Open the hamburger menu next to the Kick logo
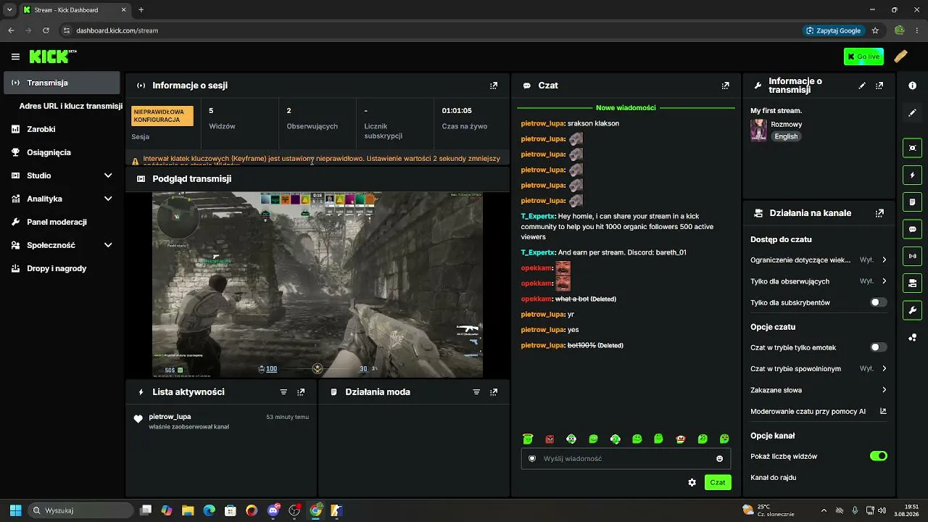The height and width of the screenshot is (522, 928). [15, 57]
